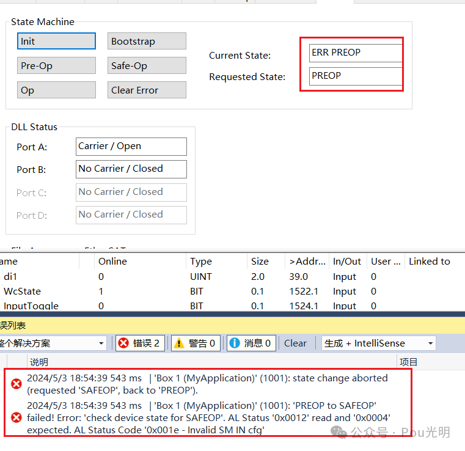
Task: Request Safe-Op state
Action: [x=147, y=65]
